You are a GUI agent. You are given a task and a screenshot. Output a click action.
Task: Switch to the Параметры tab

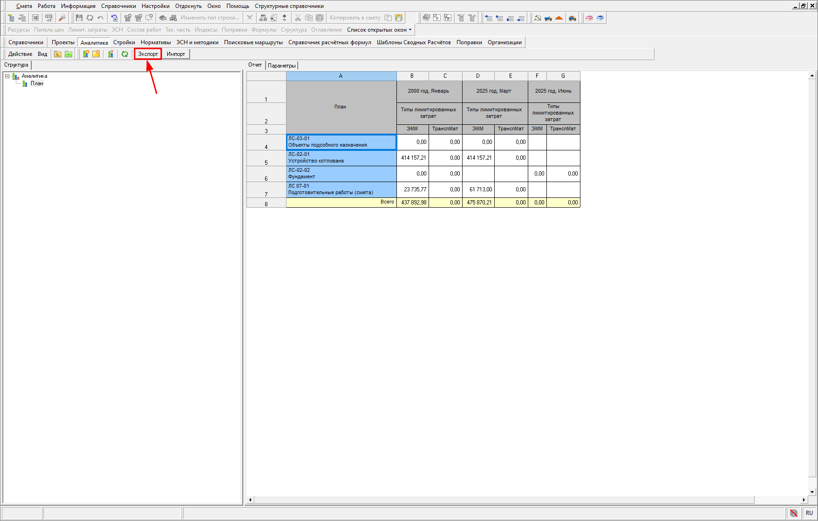[x=281, y=66]
